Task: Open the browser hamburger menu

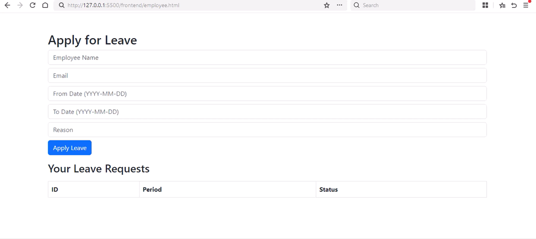Action: (526, 5)
